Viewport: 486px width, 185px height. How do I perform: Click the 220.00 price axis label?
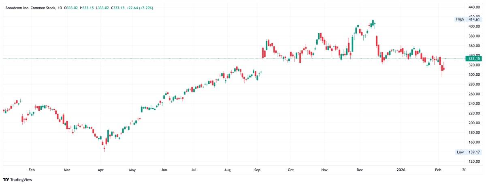pyautogui.click(x=474, y=113)
